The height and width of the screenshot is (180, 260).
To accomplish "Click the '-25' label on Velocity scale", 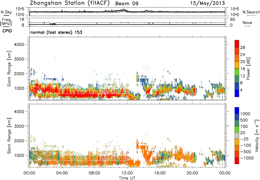I will coord(244,139).
